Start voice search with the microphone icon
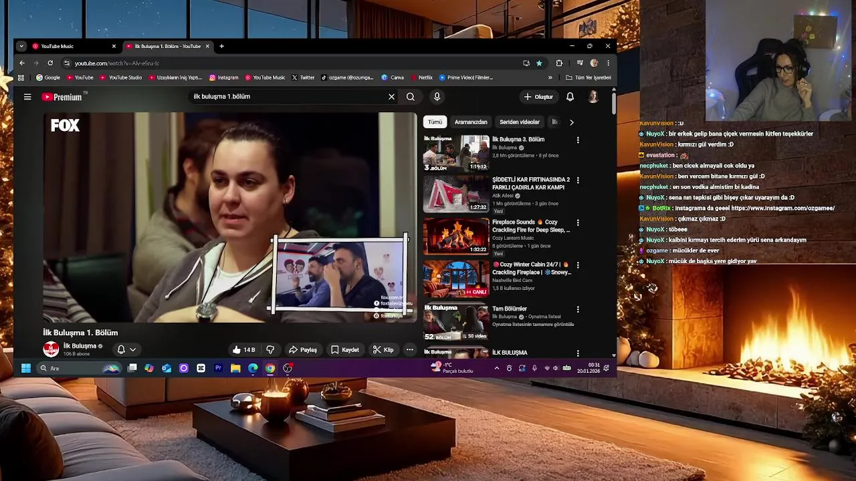Viewport: 856px width, 481px height. [x=437, y=97]
